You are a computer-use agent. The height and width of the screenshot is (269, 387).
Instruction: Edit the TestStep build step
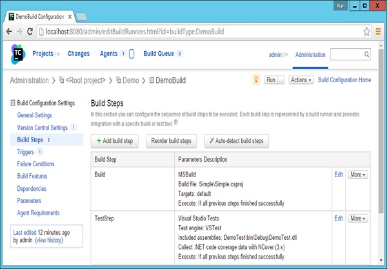[339, 219]
